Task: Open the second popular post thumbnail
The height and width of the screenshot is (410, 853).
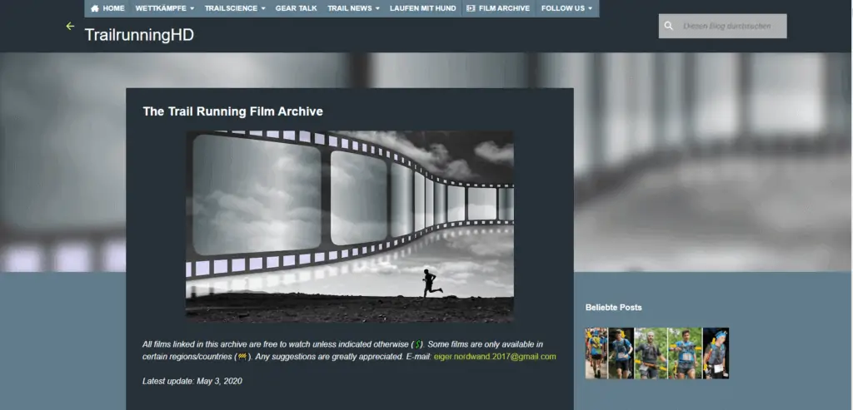Action: point(621,353)
